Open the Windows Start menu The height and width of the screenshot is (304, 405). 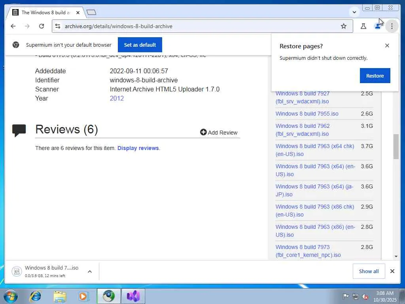point(10,296)
